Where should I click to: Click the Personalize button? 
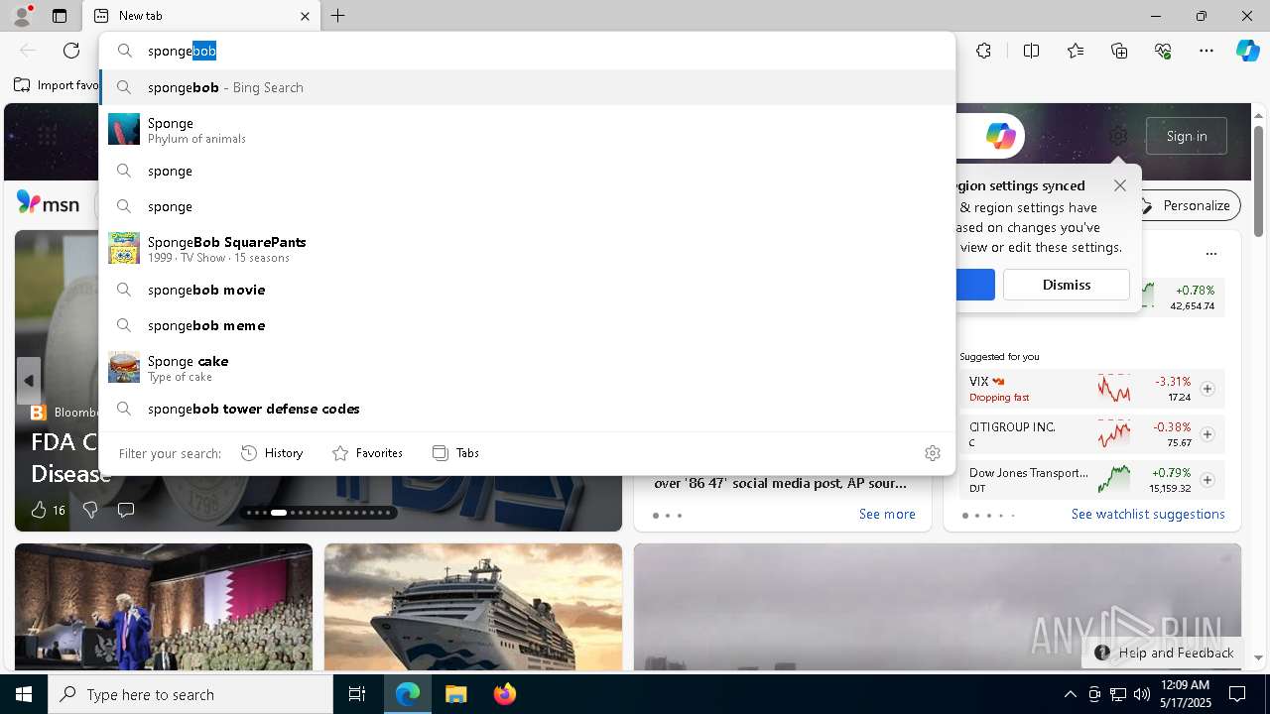coord(1186,205)
